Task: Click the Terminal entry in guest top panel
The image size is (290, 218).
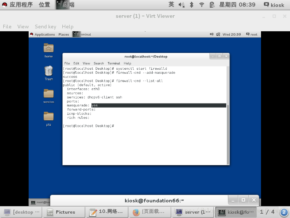Action: tap(82, 34)
